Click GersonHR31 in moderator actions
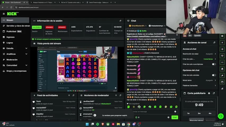Screen dimensions: 226x127 pos(88,108)
